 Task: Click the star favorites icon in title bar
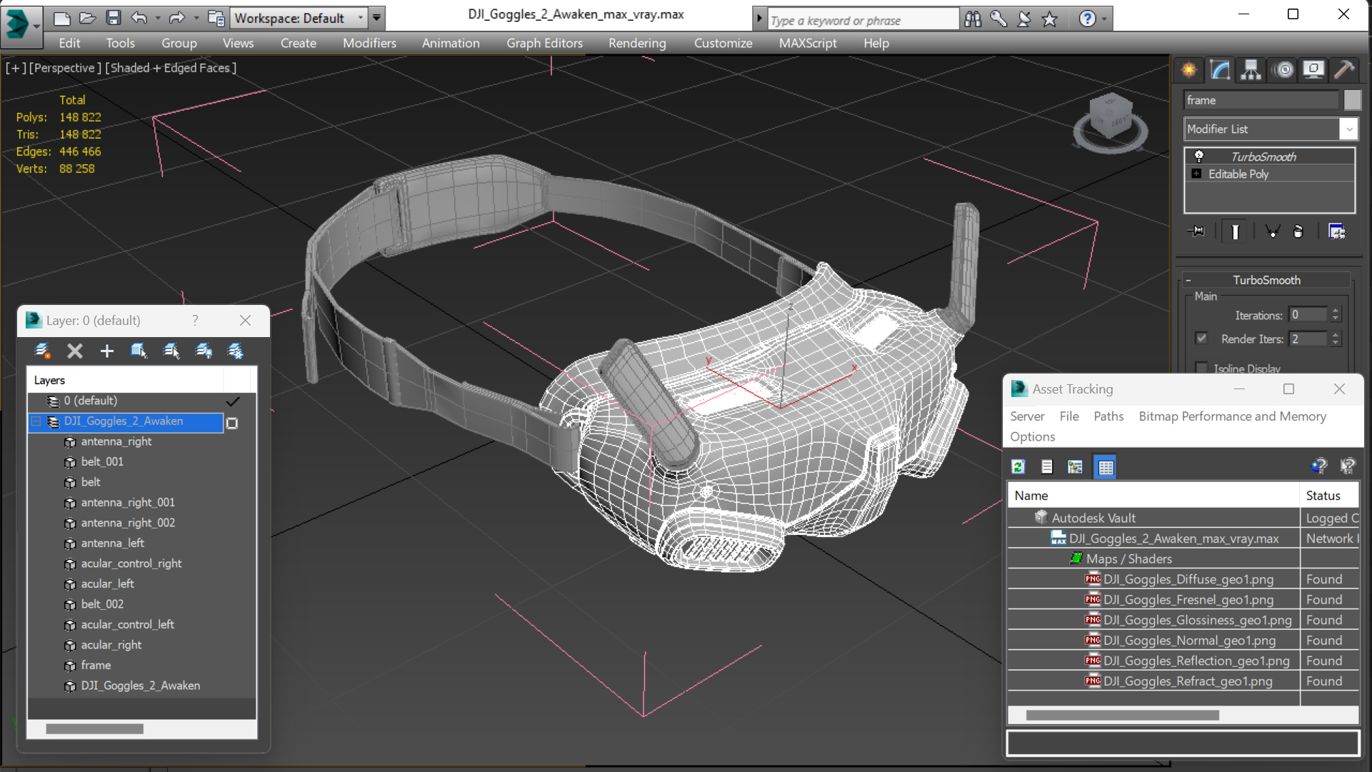[1049, 19]
